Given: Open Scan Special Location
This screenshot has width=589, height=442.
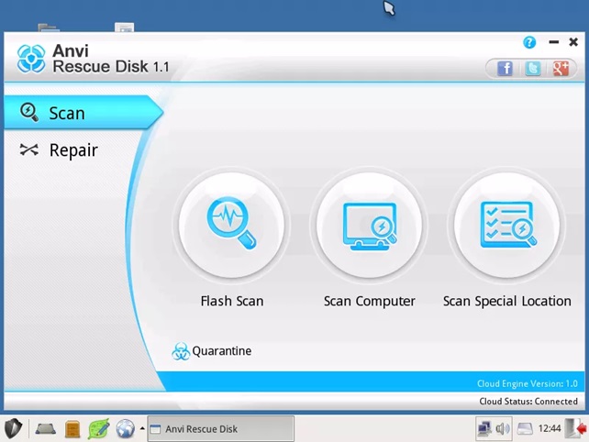Looking at the screenshot, I should (506, 226).
